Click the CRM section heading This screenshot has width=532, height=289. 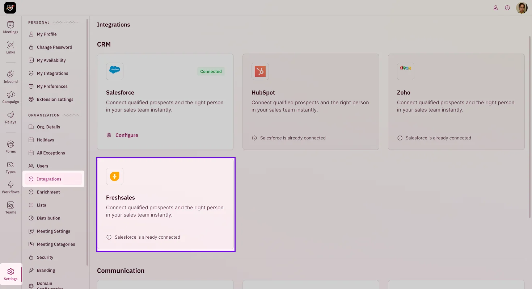[x=104, y=44]
